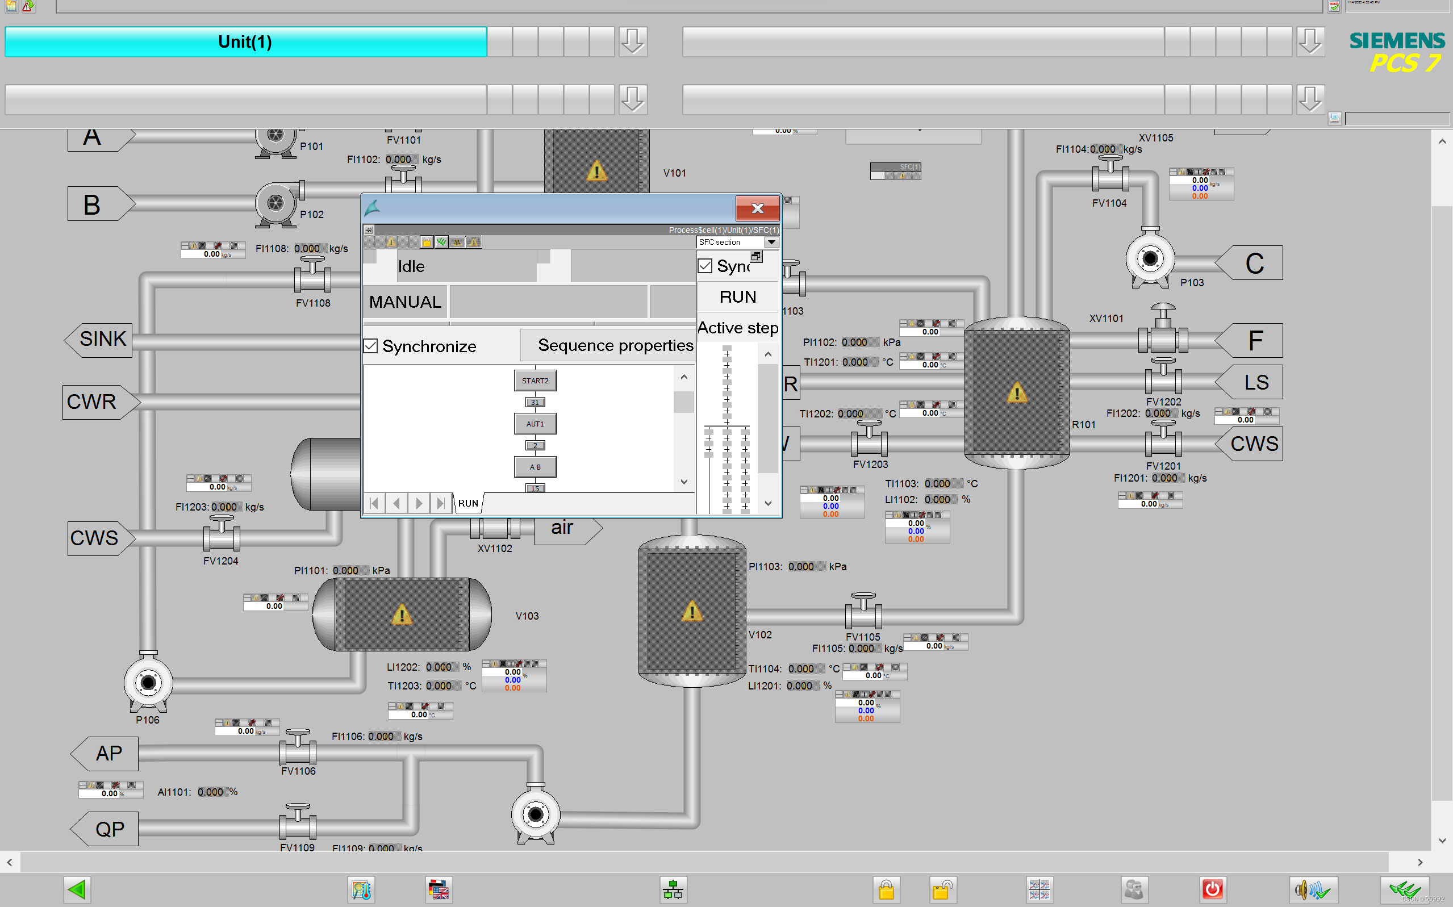This screenshot has width=1453, height=907.
Task: Click the closed padlock lock icon
Action: pyautogui.click(x=886, y=889)
